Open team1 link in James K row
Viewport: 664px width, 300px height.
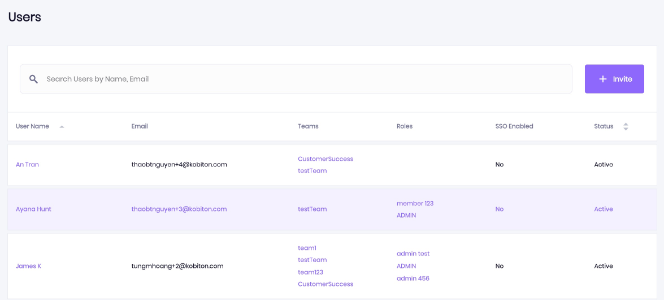[x=307, y=248]
